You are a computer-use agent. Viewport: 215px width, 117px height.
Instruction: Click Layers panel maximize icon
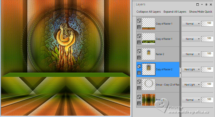198,5
